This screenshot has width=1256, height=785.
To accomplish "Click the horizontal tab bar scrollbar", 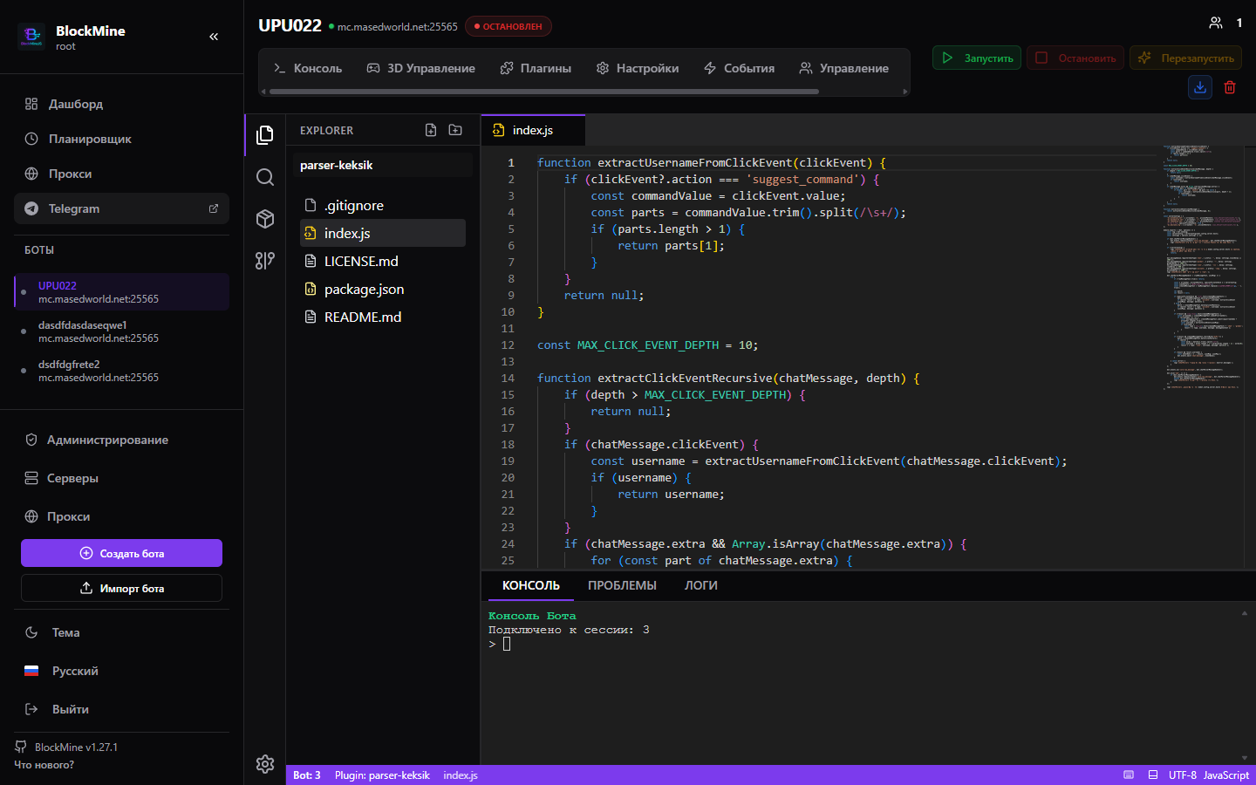I will [544, 91].
